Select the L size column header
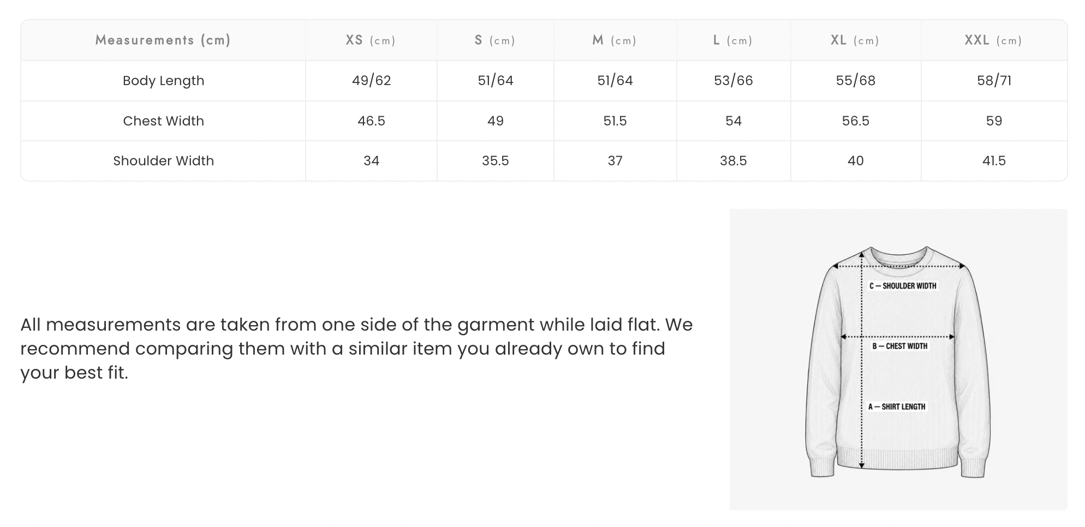Image resolution: width=1085 pixels, height=527 pixels. tap(734, 40)
